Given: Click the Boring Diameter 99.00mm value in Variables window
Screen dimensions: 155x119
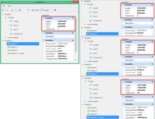Looking at the screenshot, I should [61, 46].
